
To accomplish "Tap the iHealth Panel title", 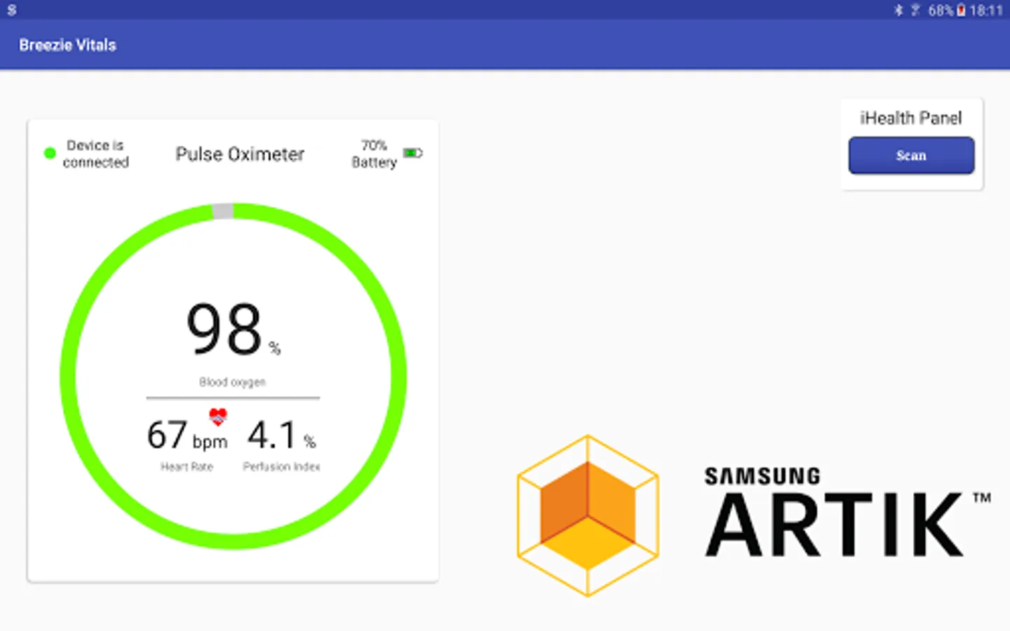I will [x=911, y=118].
